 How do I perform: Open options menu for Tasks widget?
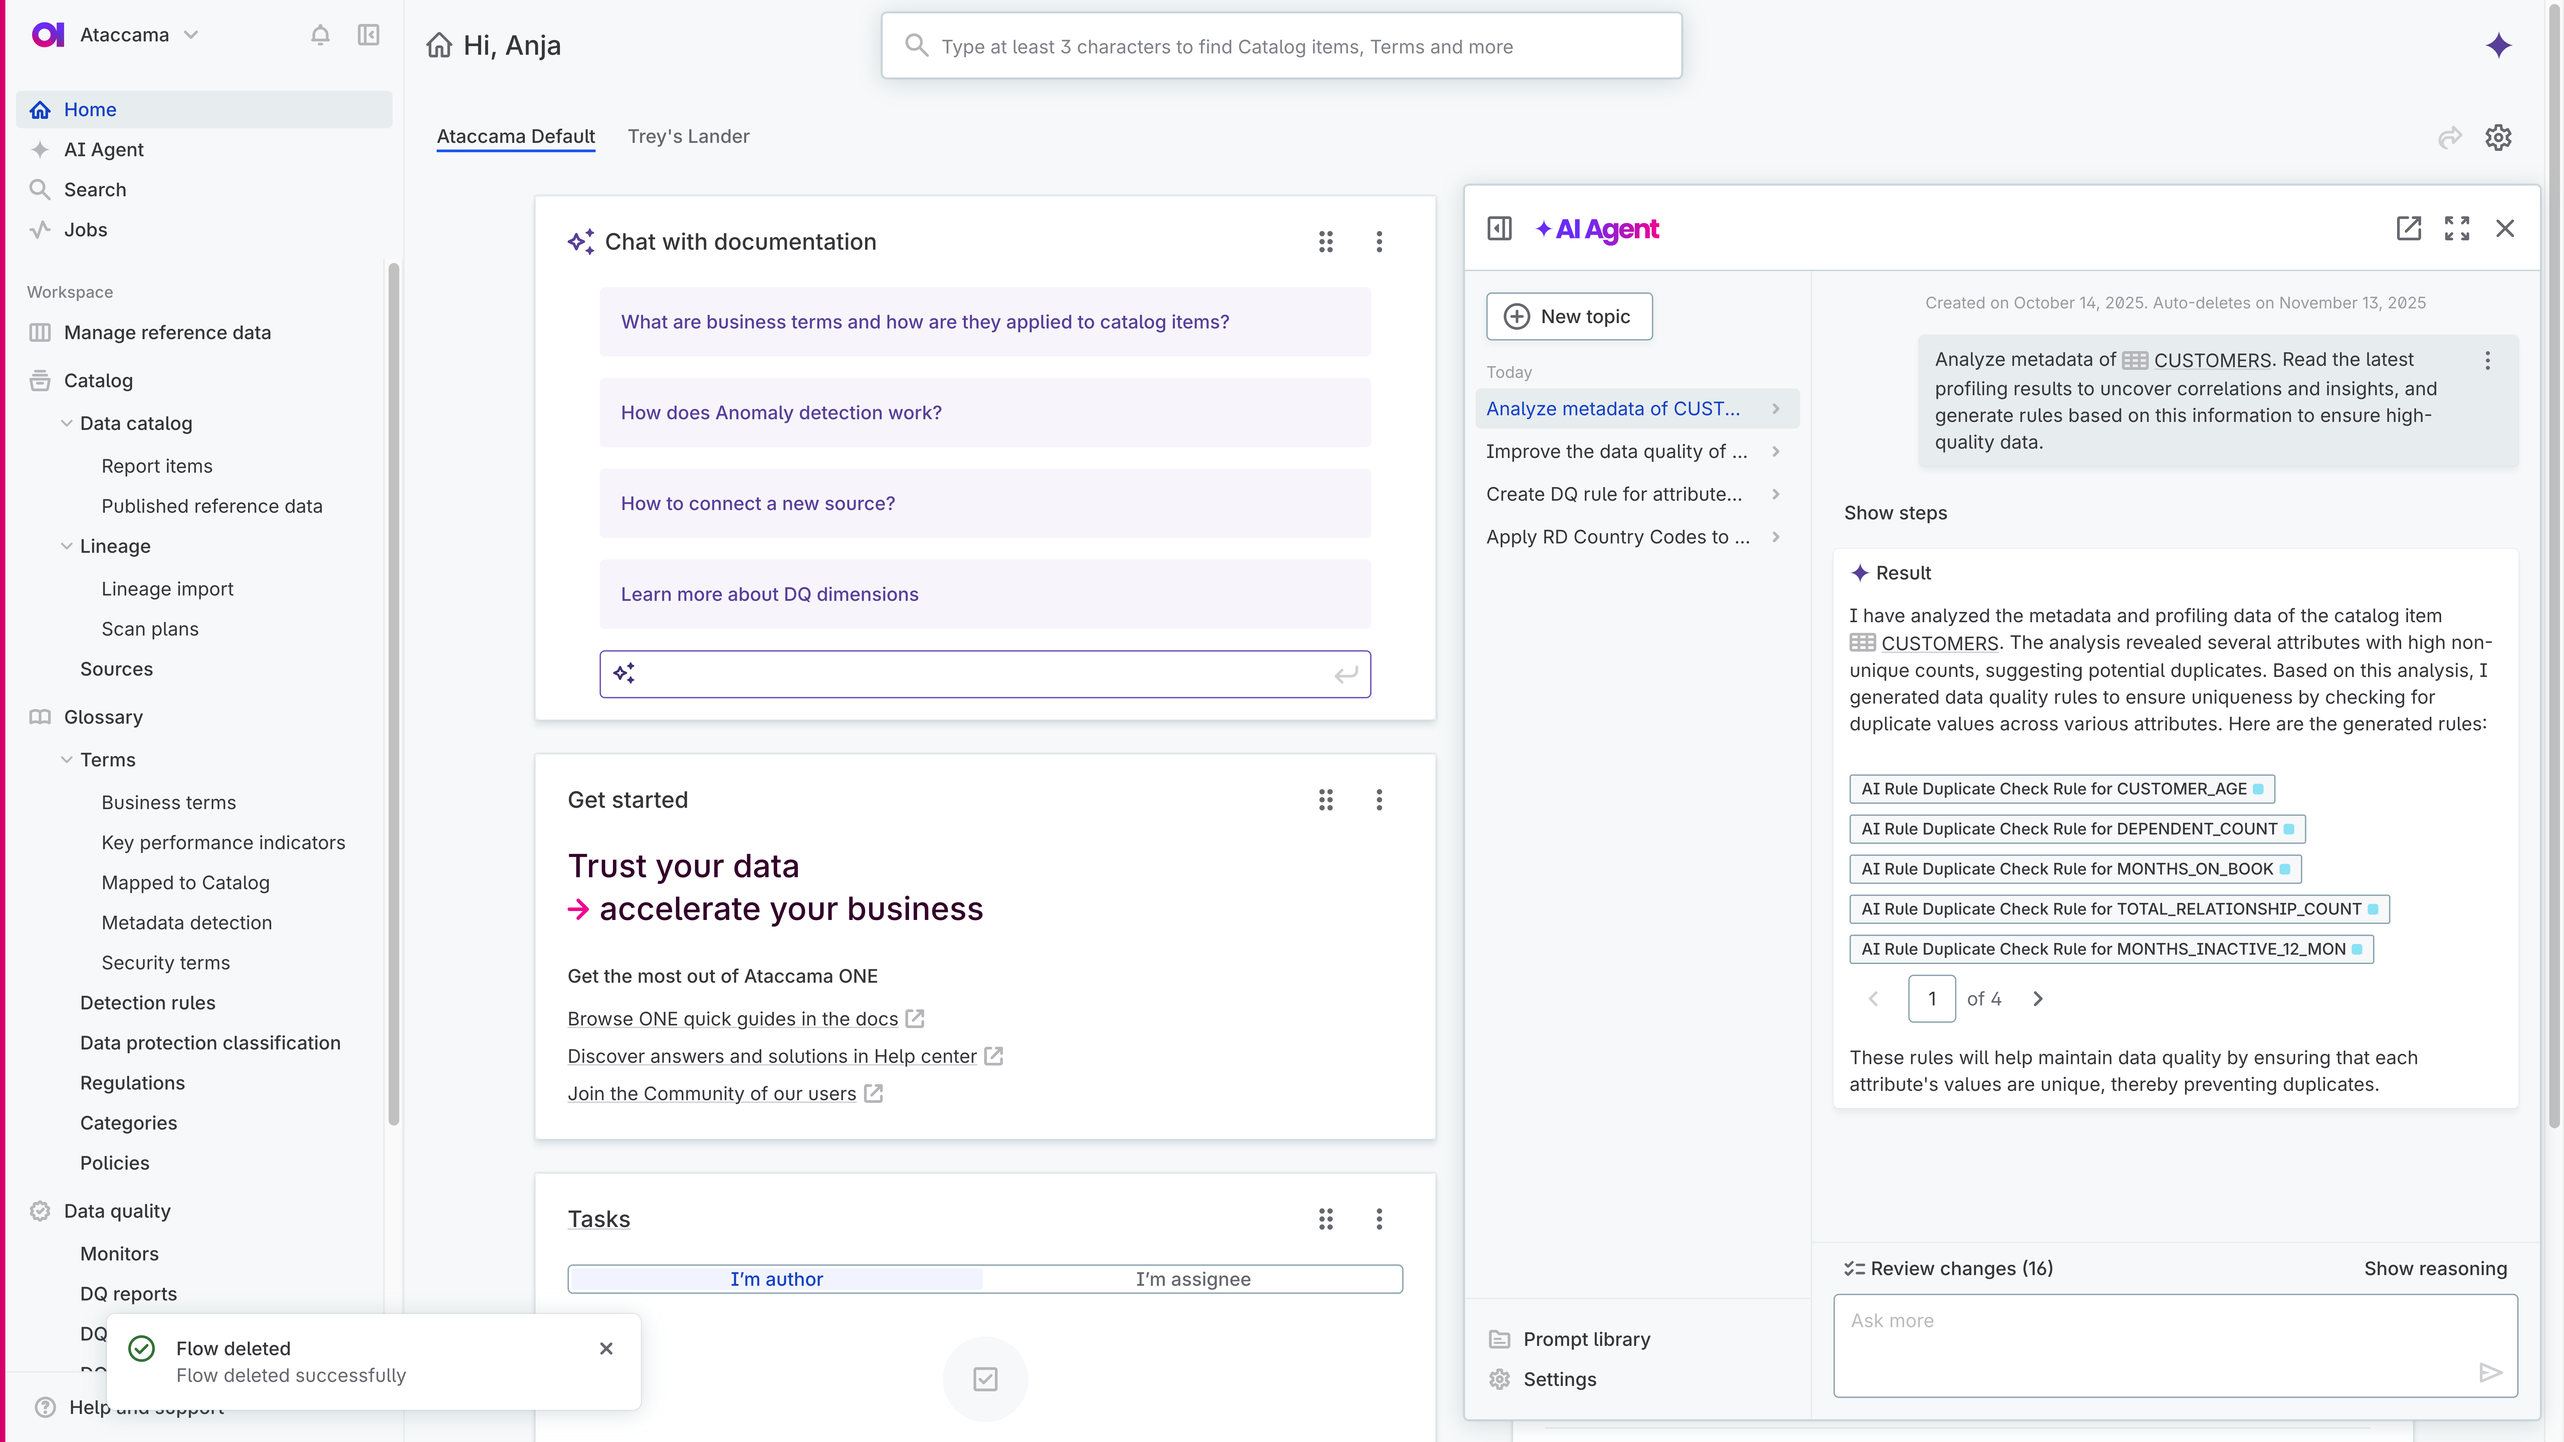click(1379, 1219)
